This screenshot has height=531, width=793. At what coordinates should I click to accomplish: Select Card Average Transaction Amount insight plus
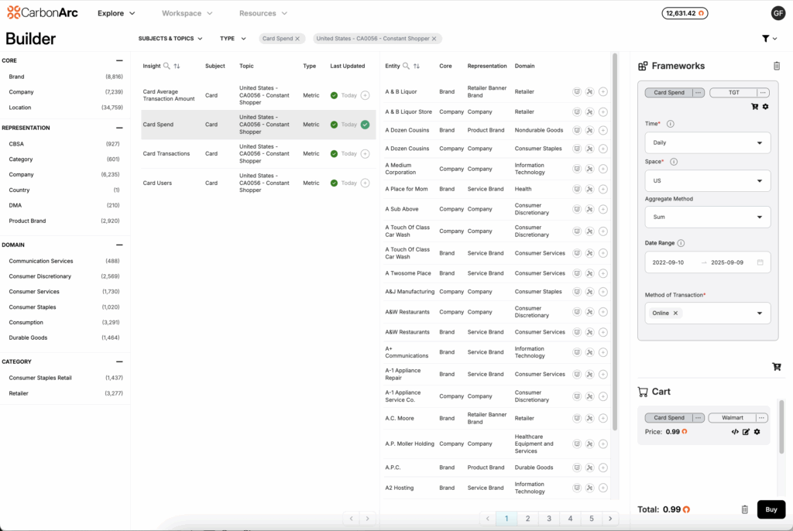point(366,95)
